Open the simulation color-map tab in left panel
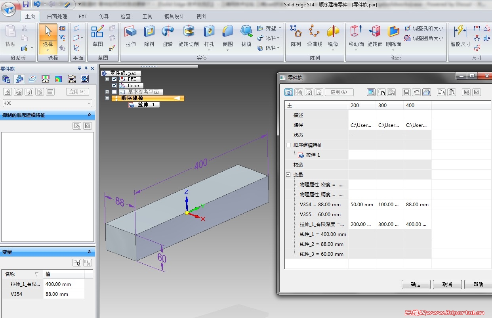 click(59, 79)
